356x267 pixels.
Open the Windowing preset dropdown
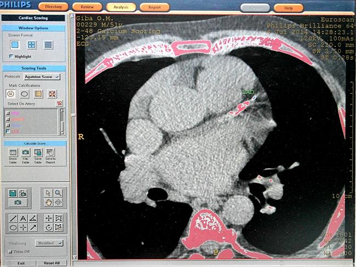click(x=49, y=242)
